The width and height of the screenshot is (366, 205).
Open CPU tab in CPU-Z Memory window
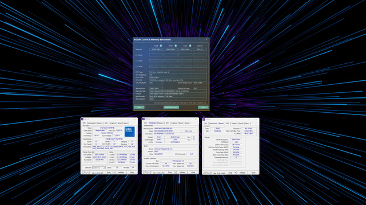(x=206, y=123)
